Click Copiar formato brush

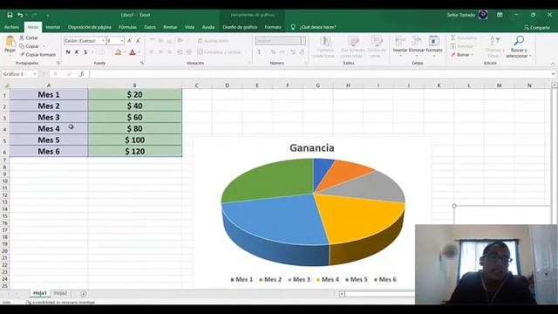pyautogui.click(x=38, y=54)
